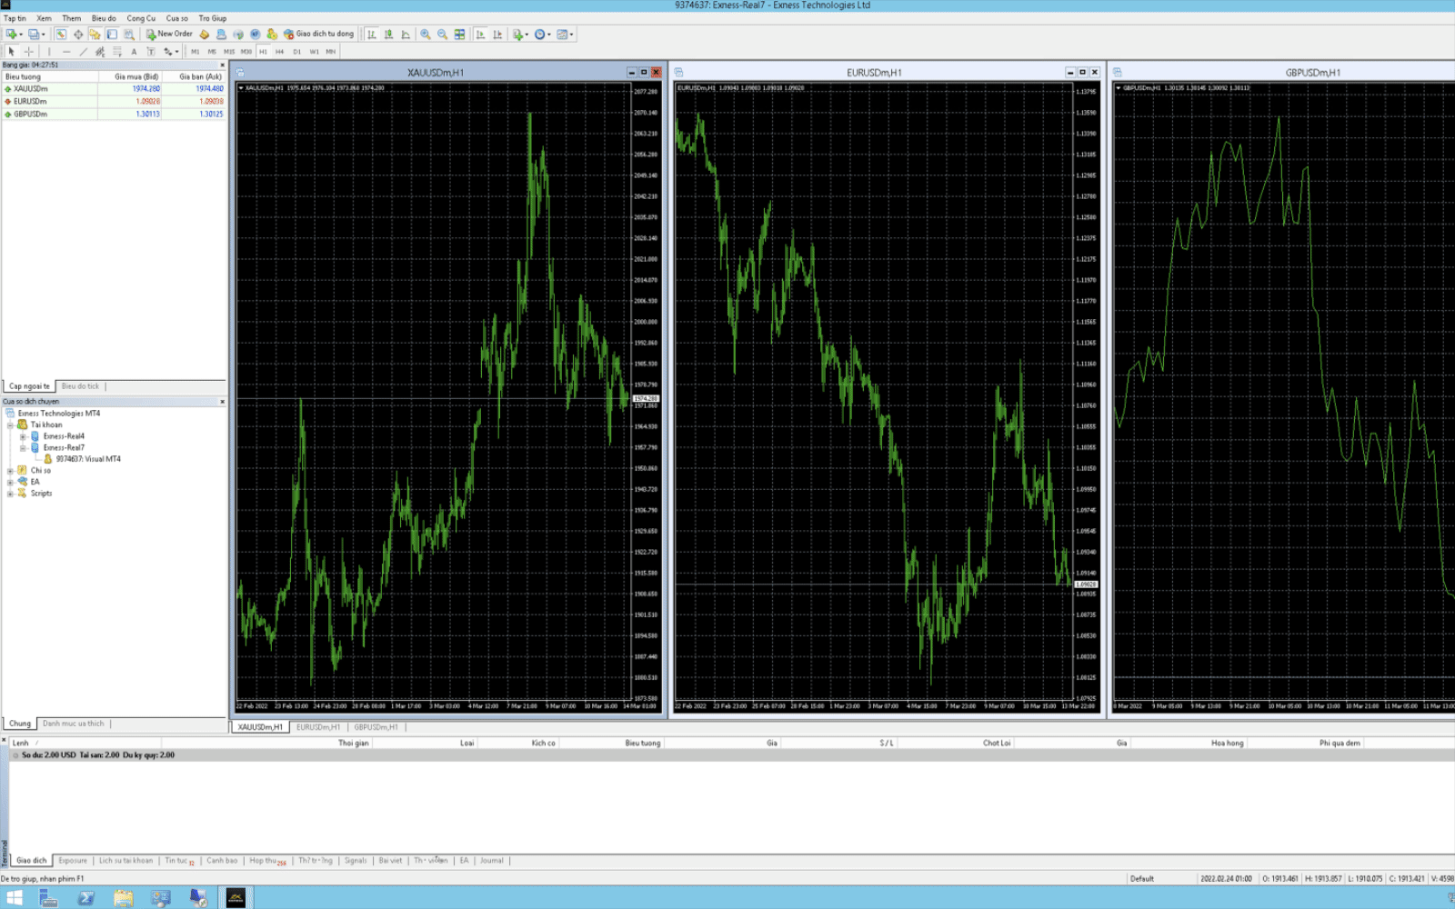Viewport: 1455px width, 909px height.
Task: Switch to Lich su tai khoan tab
Action: pos(125,860)
